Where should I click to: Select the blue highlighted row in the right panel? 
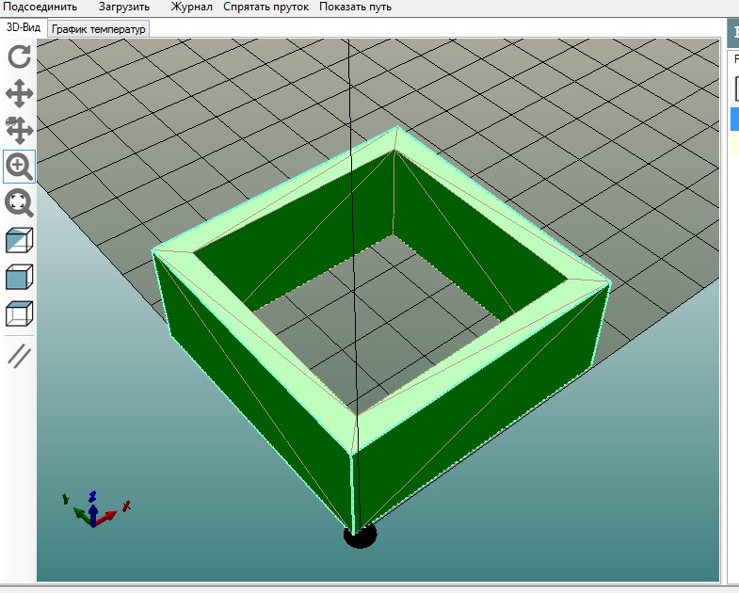[734, 119]
